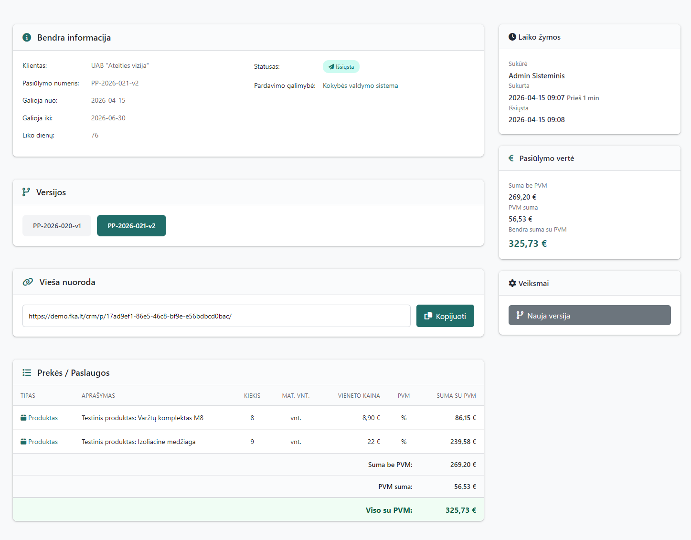
Task: Click the chain link icon beside Vieša nuoroda
Action: (x=28, y=282)
